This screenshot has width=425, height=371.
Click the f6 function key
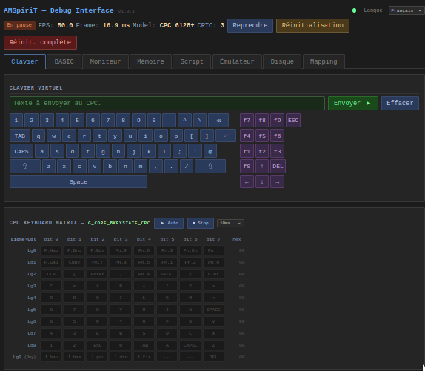pos(277,136)
